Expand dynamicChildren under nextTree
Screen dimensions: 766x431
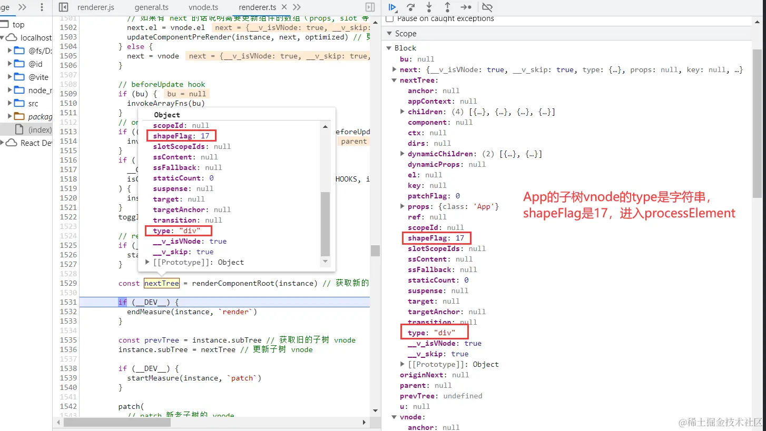(x=402, y=154)
